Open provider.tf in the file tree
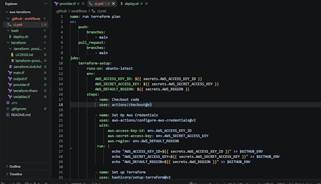 click(x=21, y=85)
